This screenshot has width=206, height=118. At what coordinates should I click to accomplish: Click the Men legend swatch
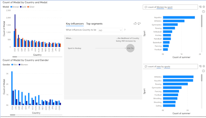tap(12, 65)
